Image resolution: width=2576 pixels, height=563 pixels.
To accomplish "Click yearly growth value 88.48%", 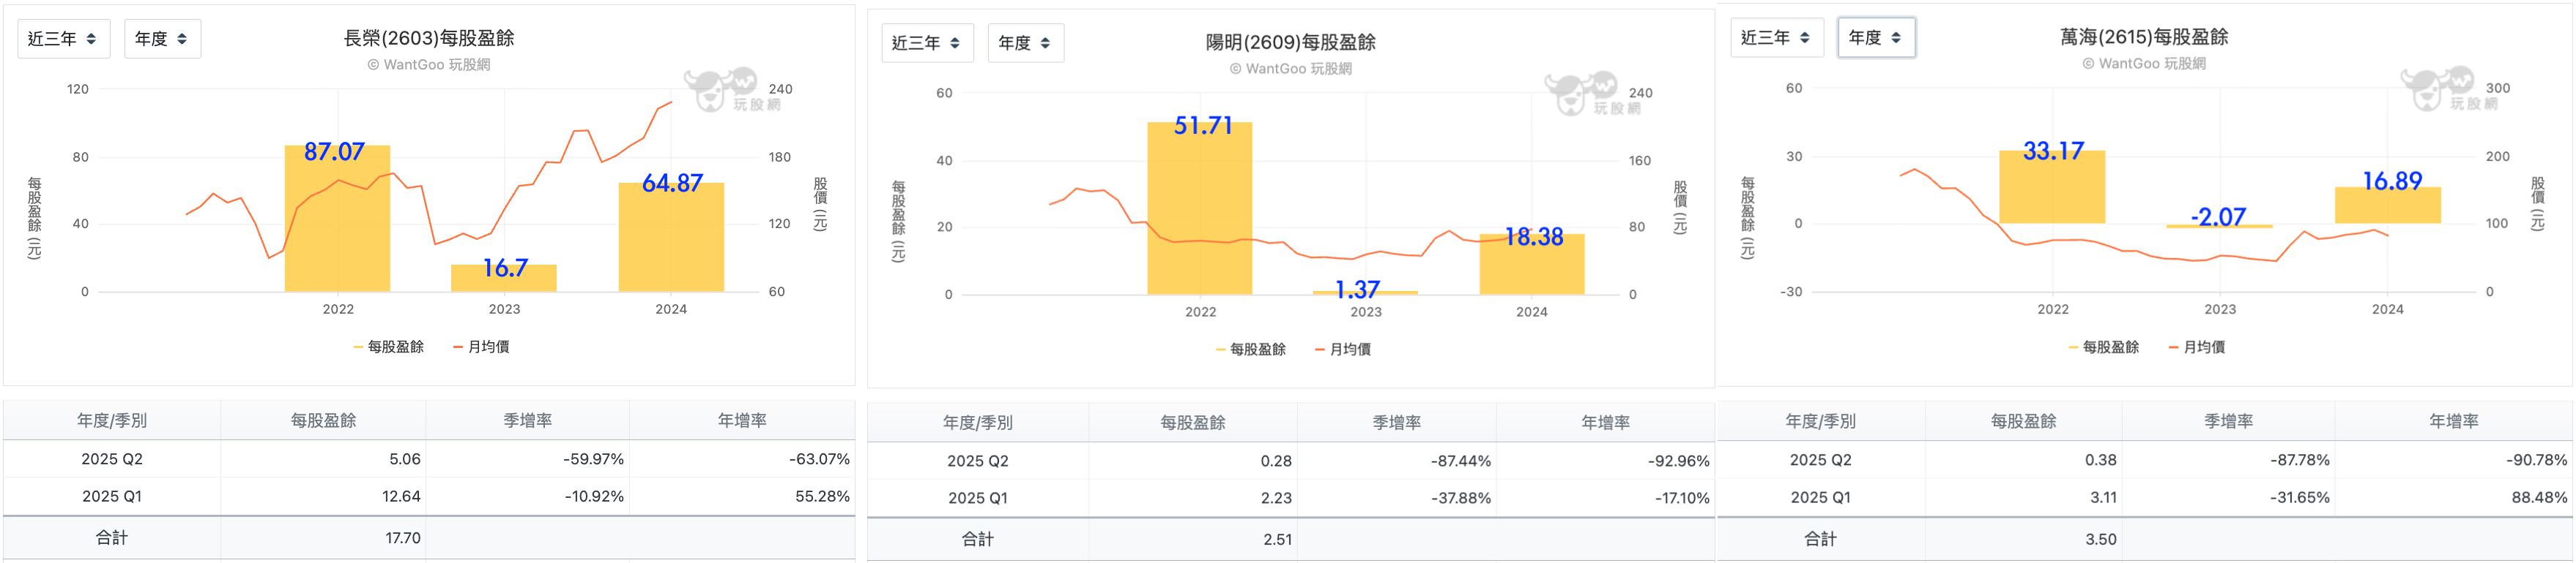I will (2539, 497).
